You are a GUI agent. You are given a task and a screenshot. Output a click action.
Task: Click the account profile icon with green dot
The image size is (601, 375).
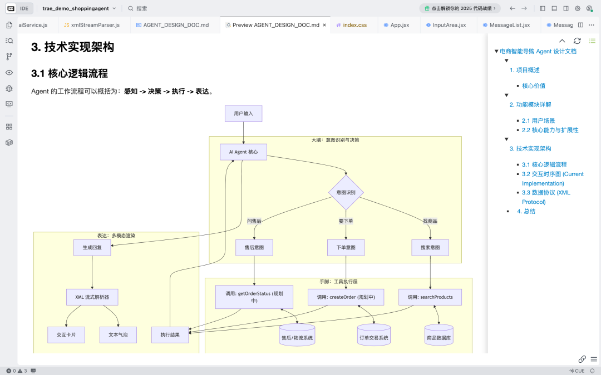(x=589, y=9)
